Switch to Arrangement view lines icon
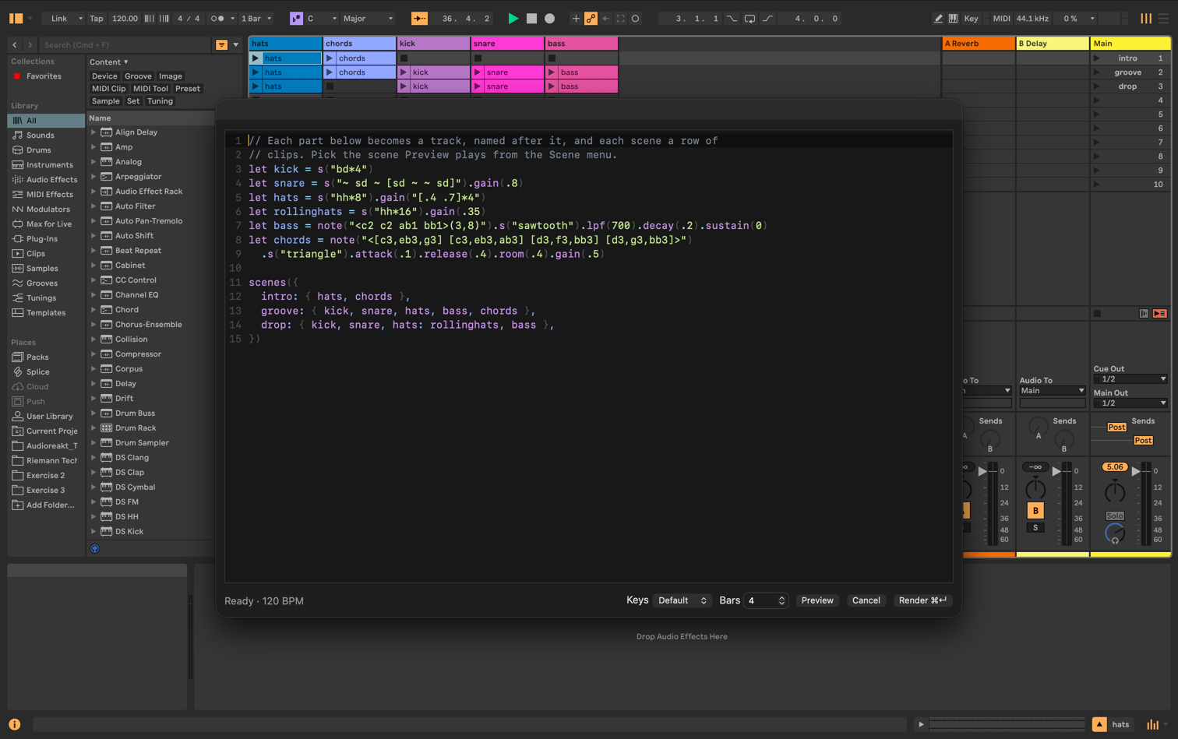Screen dimensions: 1178x739 pyautogui.click(x=1163, y=19)
